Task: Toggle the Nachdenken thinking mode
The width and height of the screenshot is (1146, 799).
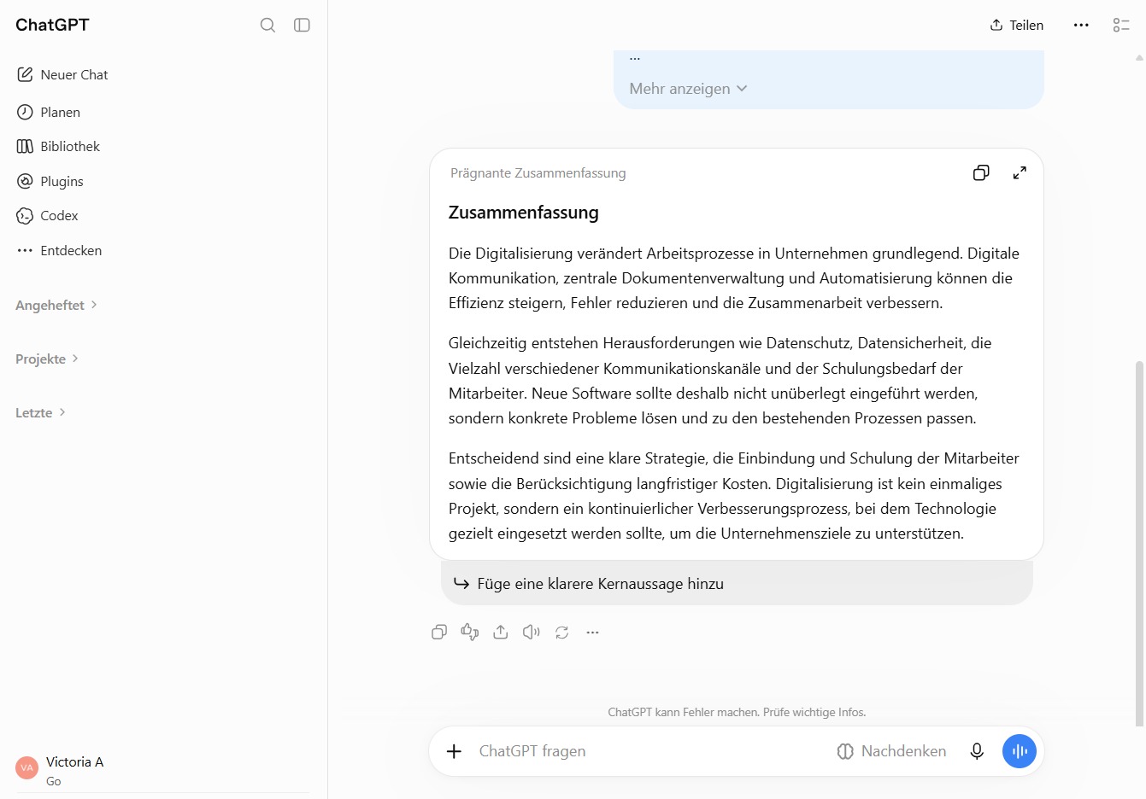Action: click(x=892, y=751)
